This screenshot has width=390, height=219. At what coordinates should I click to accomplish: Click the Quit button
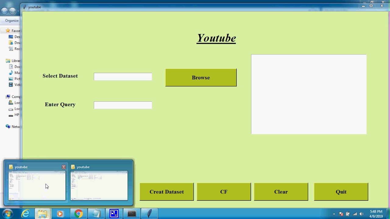click(341, 192)
